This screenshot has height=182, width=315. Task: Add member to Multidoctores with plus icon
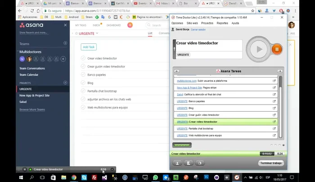click(x=63, y=59)
